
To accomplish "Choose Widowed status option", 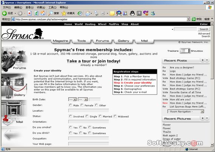I will (115, 116).
